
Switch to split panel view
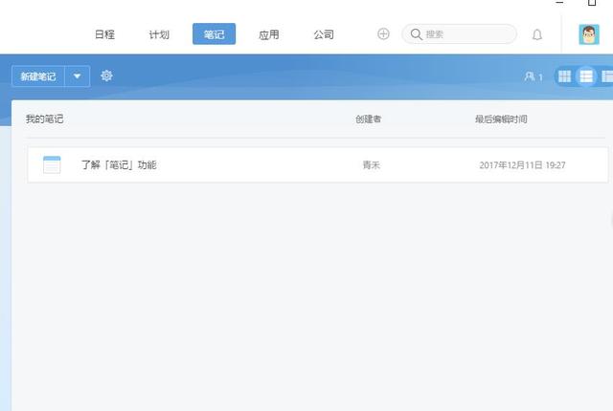607,76
